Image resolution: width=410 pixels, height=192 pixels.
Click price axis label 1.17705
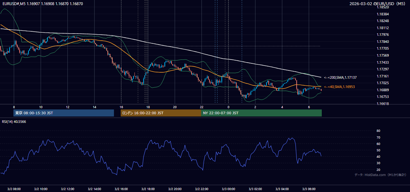point(383,48)
